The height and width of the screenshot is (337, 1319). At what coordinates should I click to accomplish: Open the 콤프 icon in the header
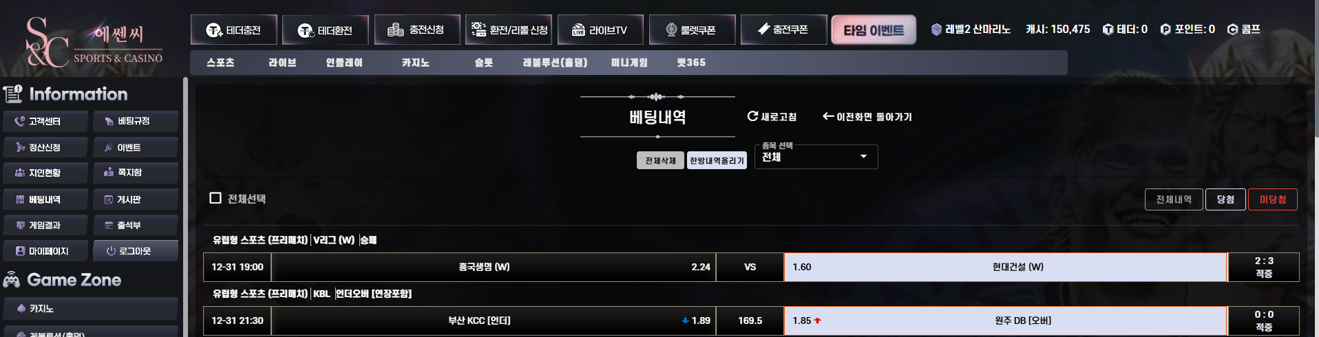[1232, 30]
